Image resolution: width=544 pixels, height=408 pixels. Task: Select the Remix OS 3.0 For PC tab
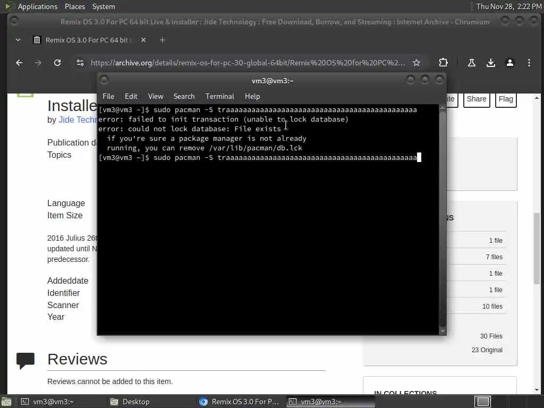pyautogui.click(x=89, y=40)
